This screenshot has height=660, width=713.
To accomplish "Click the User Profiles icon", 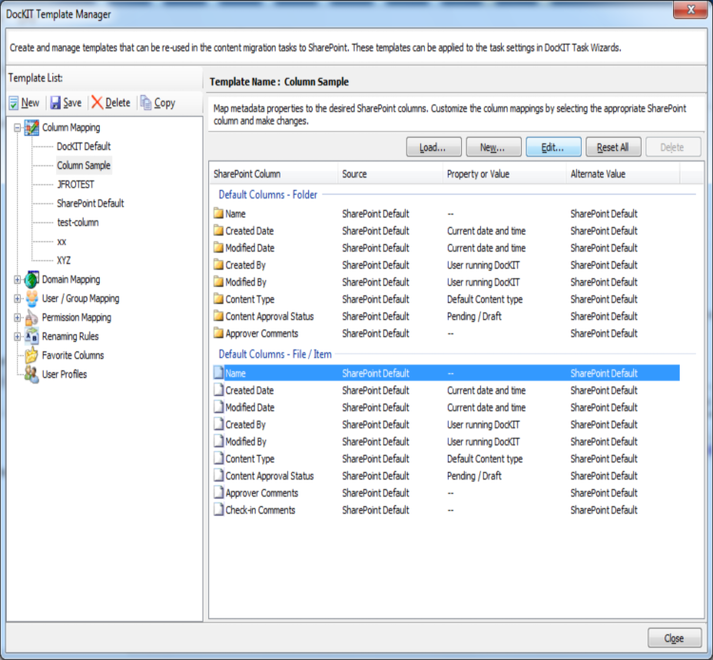I will (31, 374).
